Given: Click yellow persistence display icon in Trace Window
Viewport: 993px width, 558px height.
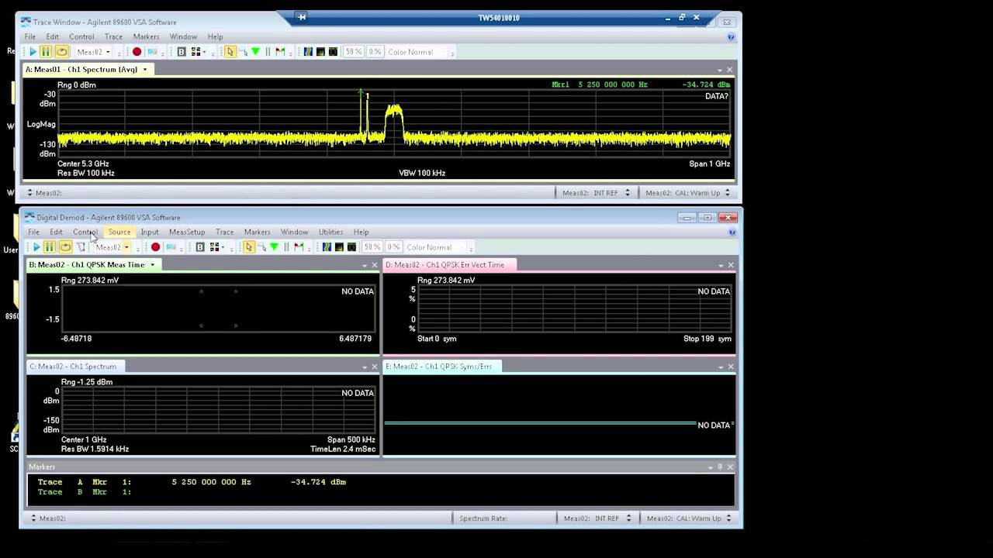Looking at the screenshot, I should coord(320,52).
